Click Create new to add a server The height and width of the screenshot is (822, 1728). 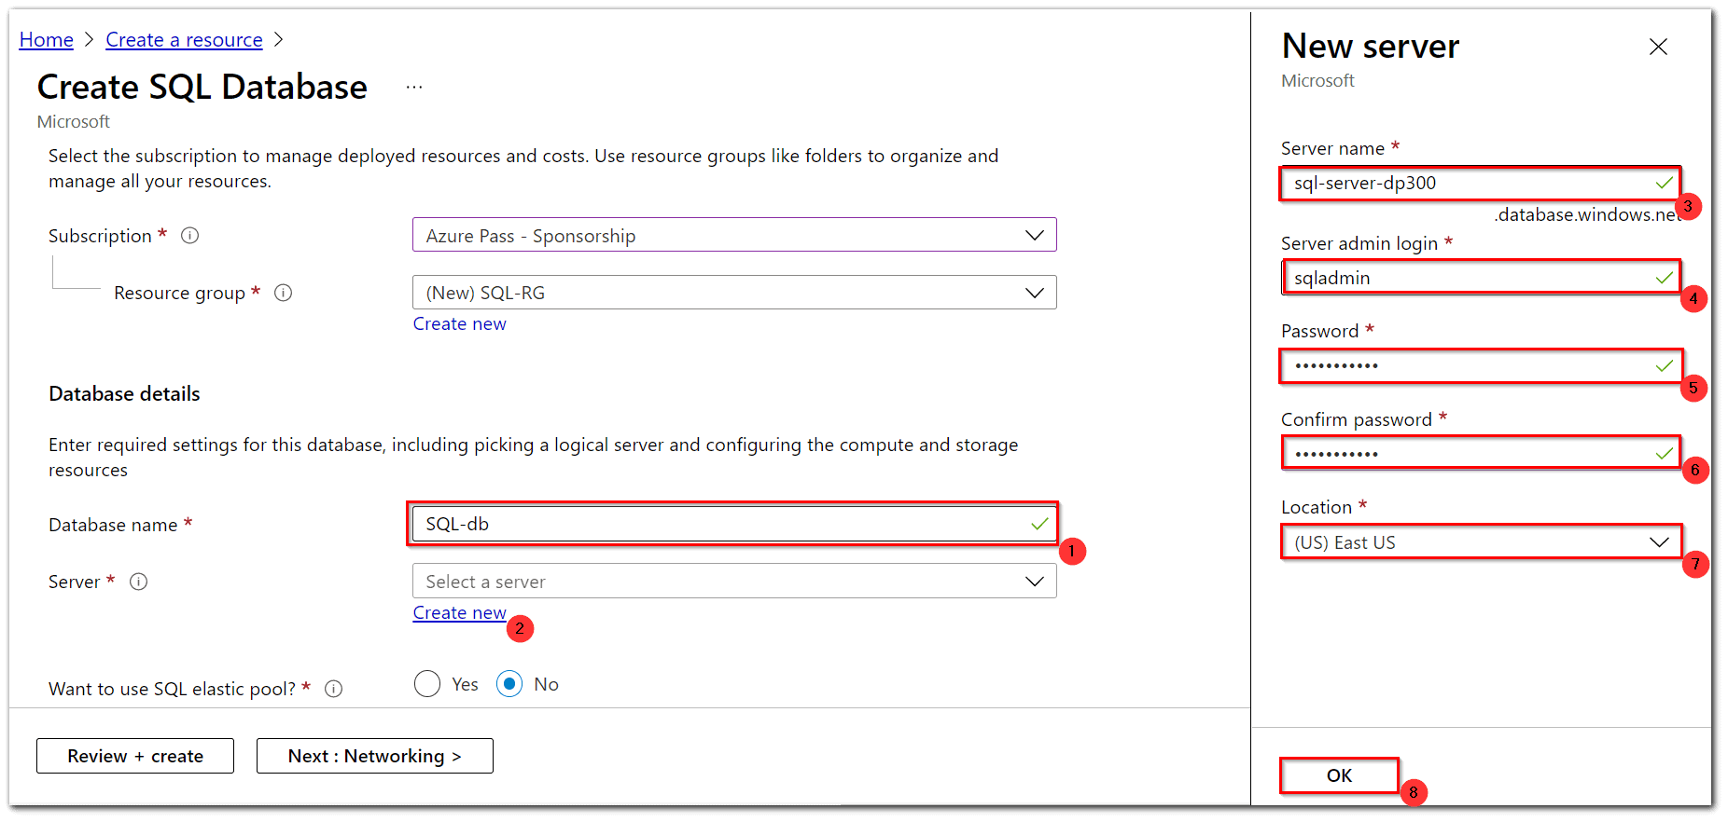click(459, 612)
